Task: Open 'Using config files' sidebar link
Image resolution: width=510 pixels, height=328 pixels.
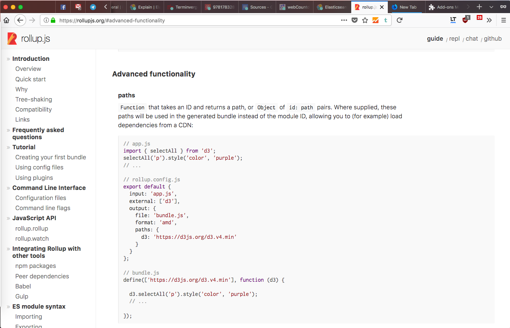Action: click(x=39, y=167)
